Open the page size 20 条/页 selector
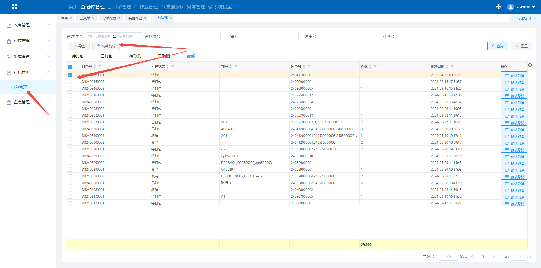This screenshot has height=268, width=541. pos(448,256)
